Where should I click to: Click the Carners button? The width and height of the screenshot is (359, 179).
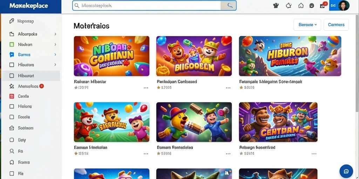click(x=336, y=25)
